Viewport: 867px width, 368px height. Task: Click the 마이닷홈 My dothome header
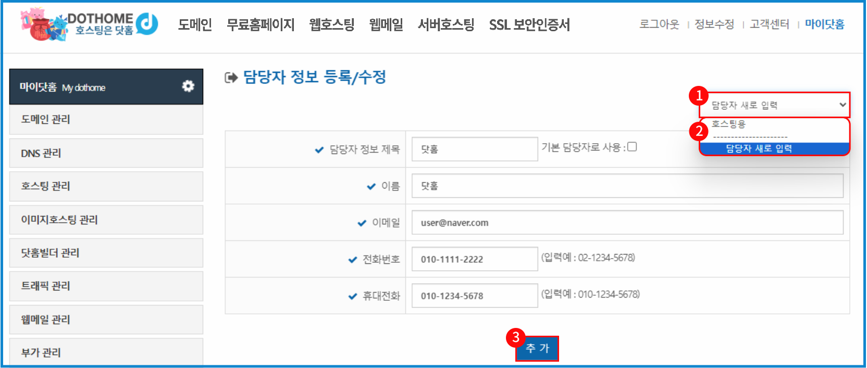coord(106,86)
